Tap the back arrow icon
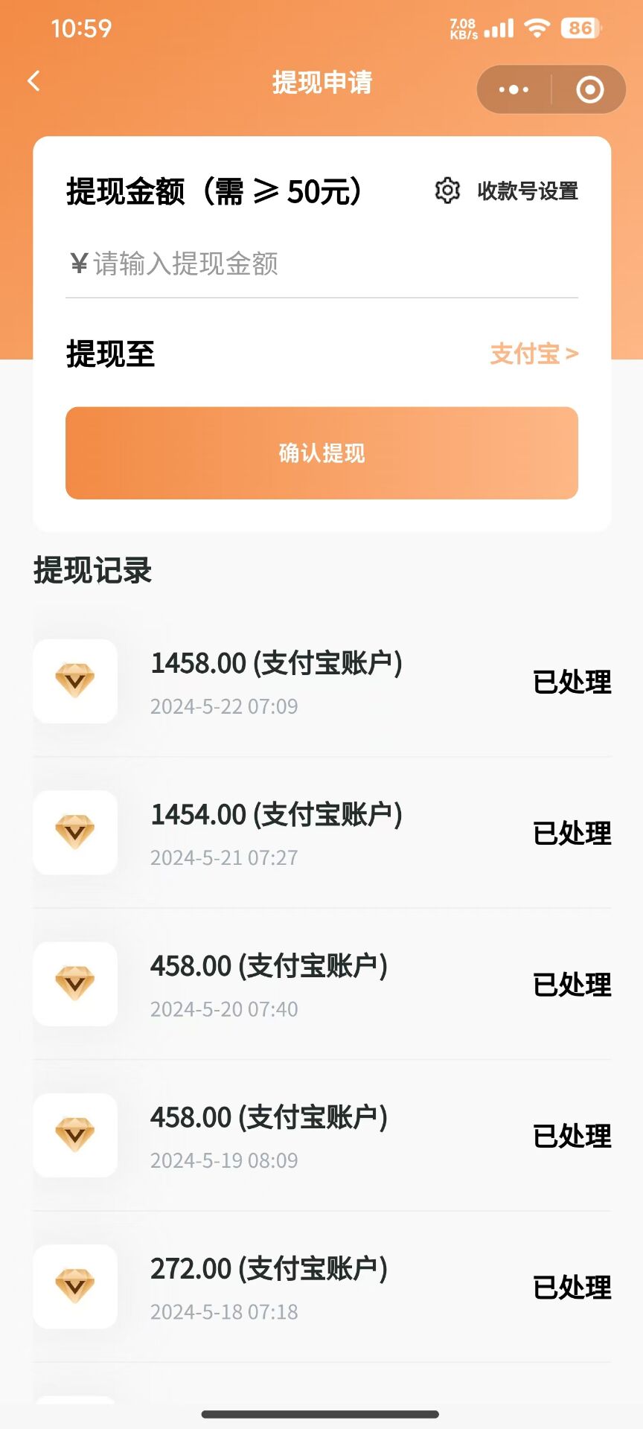Screen dimensions: 643x1429 point(33,81)
